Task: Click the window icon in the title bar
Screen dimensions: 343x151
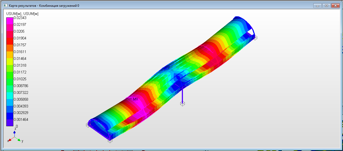Action: (5, 5)
